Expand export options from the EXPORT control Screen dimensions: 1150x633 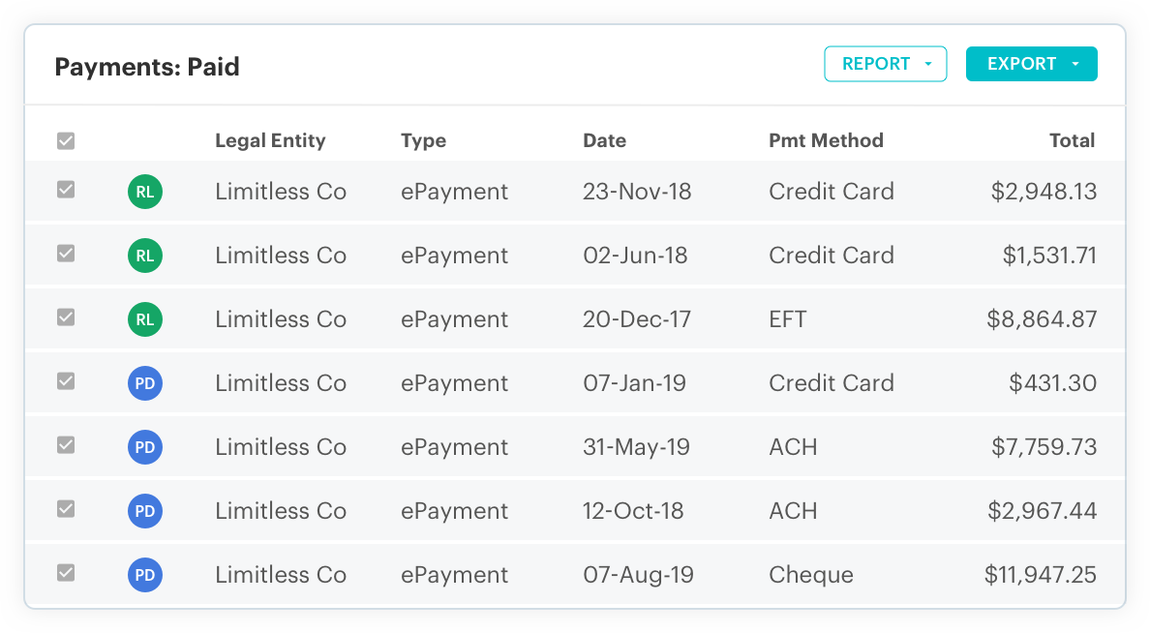[1076, 64]
